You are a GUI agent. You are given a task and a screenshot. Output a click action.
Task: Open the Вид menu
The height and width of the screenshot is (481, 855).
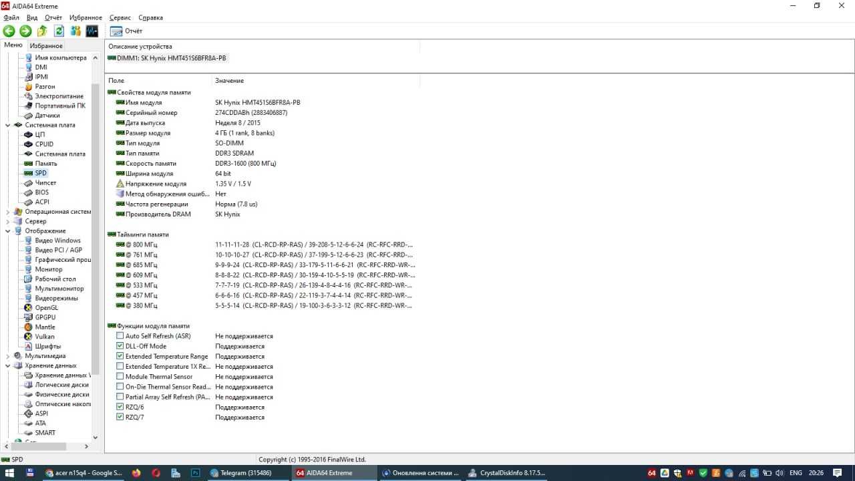click(32, 17)
